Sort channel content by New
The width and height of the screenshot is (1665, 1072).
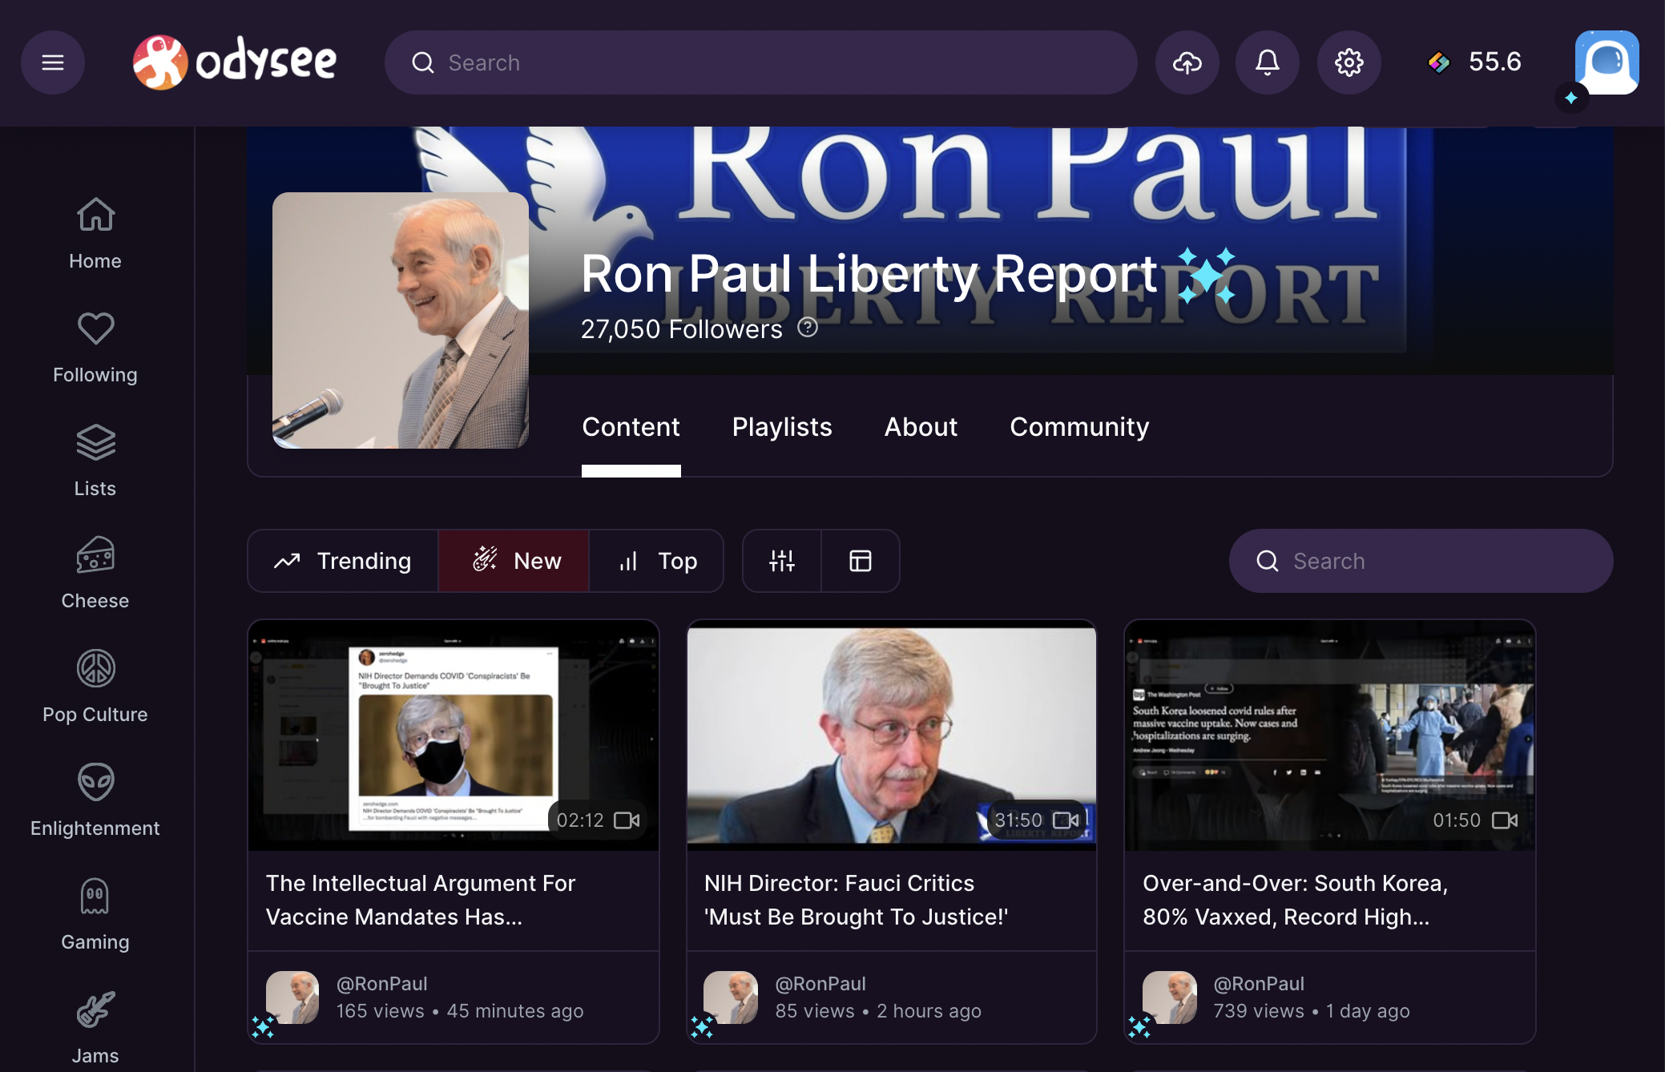(514, 561)
